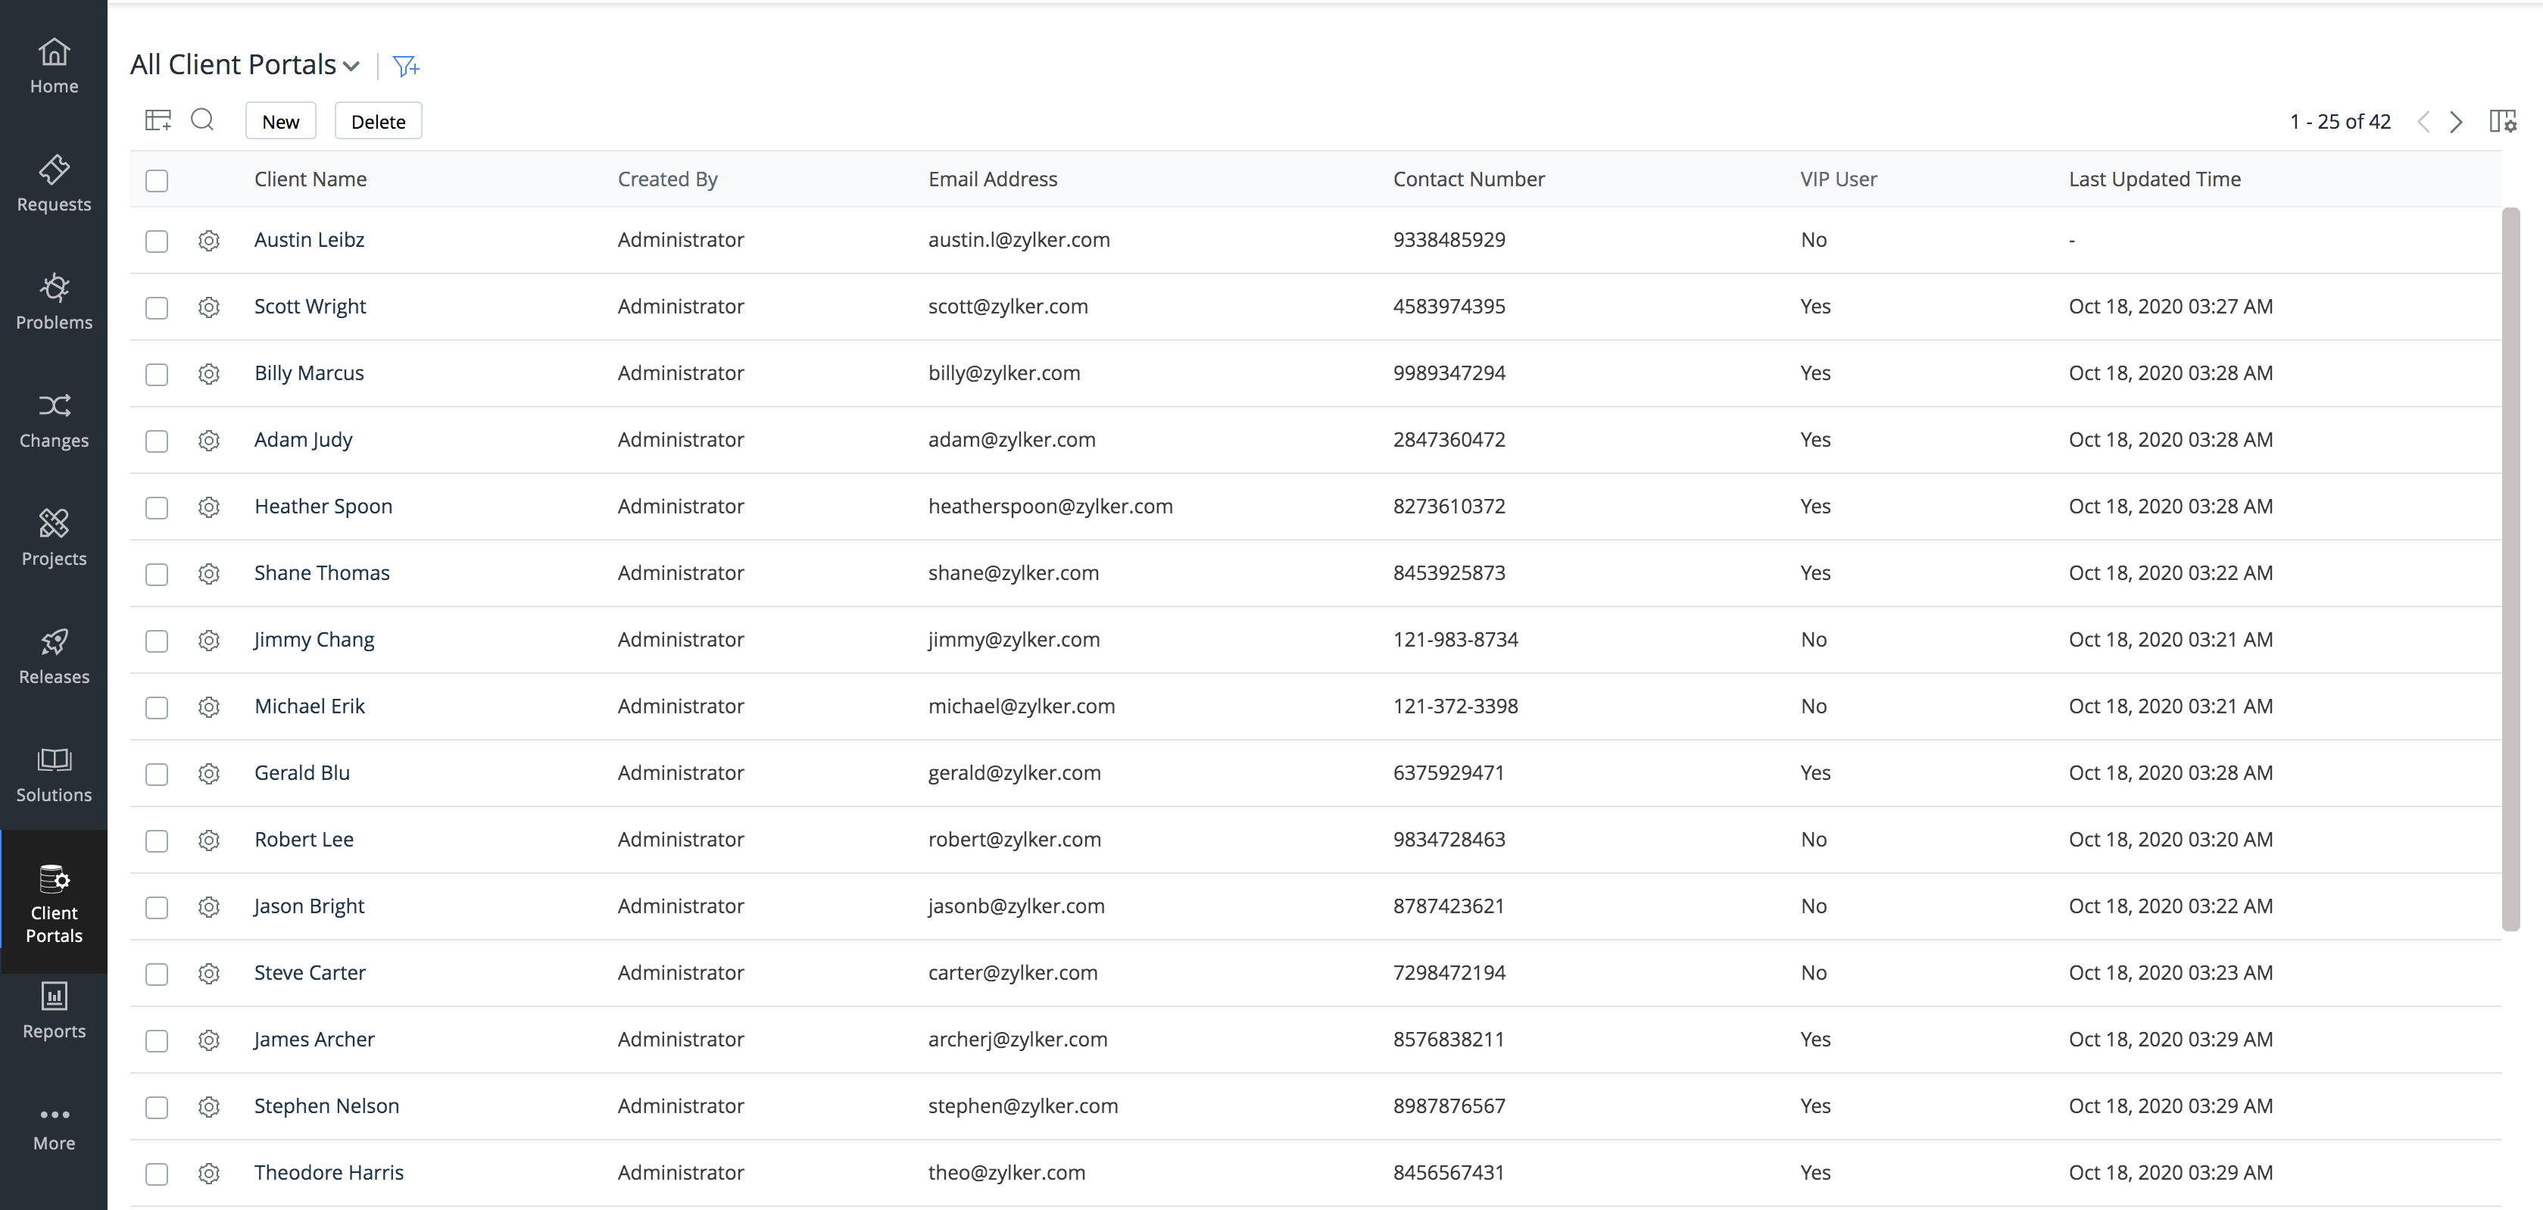Click the search magnifier icon
The image size is (2543, 1210).
202,120
